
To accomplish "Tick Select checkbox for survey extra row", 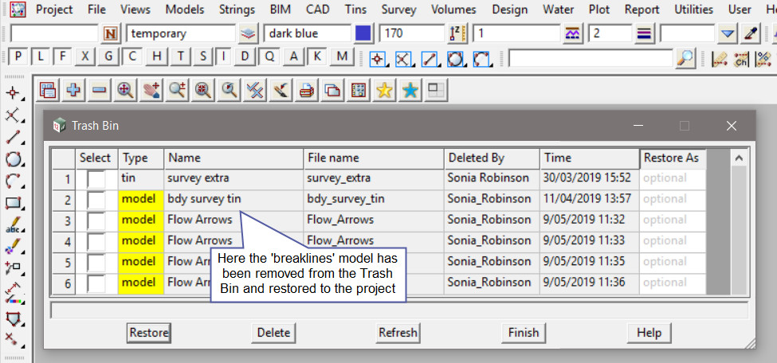I will (x=96, y=179).
